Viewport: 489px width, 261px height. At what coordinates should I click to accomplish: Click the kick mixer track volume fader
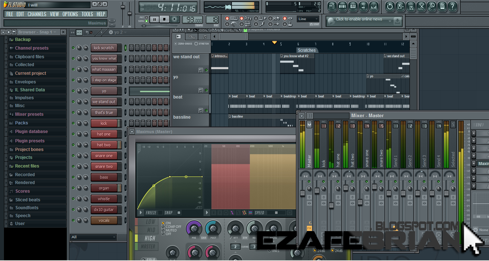[x=317, y=191]
